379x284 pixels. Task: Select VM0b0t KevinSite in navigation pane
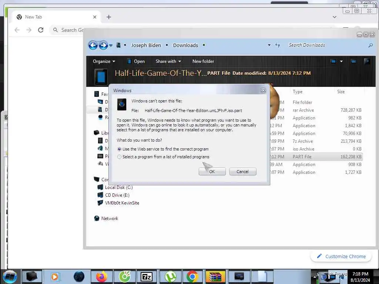(x=122, y=203)
